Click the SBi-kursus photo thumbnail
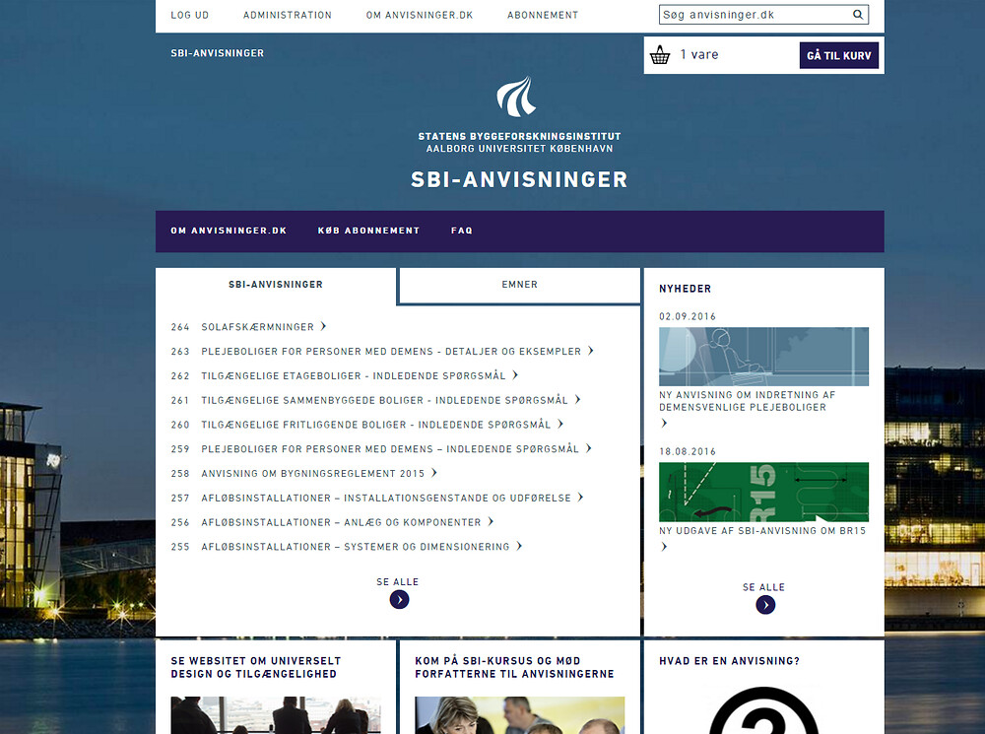This screenshot has height=734, width=985. pos(519,715)
